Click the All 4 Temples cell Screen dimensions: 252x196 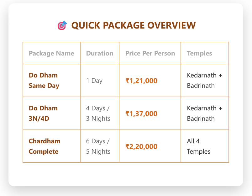tap(198, 146)
